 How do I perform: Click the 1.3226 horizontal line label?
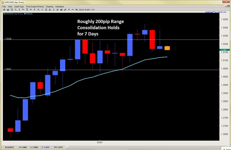point(8,39)
